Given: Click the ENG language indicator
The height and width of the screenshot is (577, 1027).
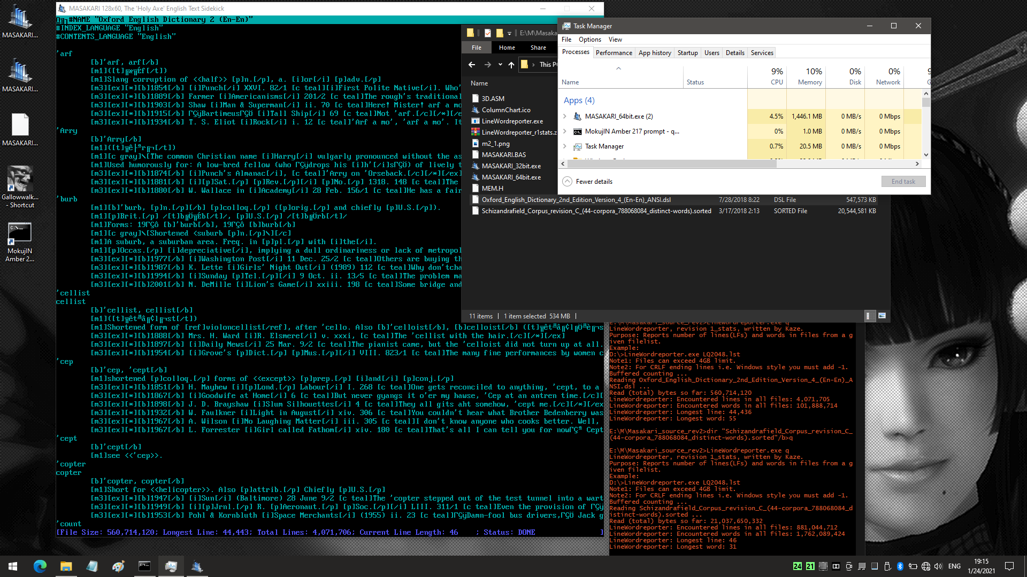Looking at the screenshot, I should (x=954, y=566).
